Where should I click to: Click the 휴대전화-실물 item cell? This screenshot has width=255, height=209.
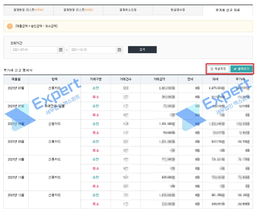[x=55, y=106]
